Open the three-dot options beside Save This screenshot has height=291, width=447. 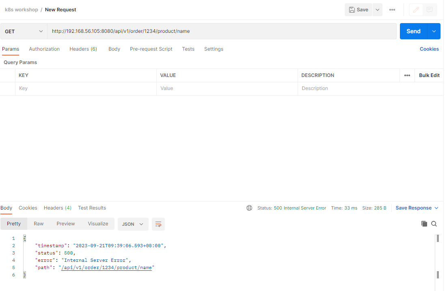click(x=392, y=10)
